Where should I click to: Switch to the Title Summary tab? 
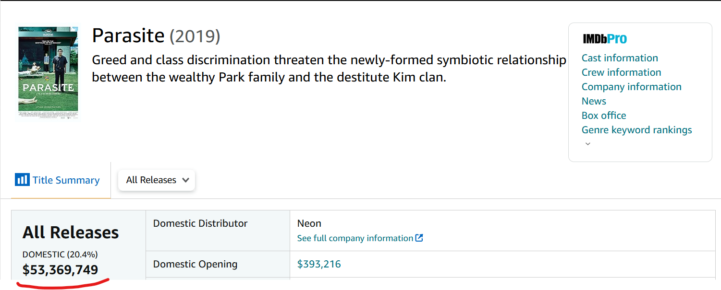(66, 180)
